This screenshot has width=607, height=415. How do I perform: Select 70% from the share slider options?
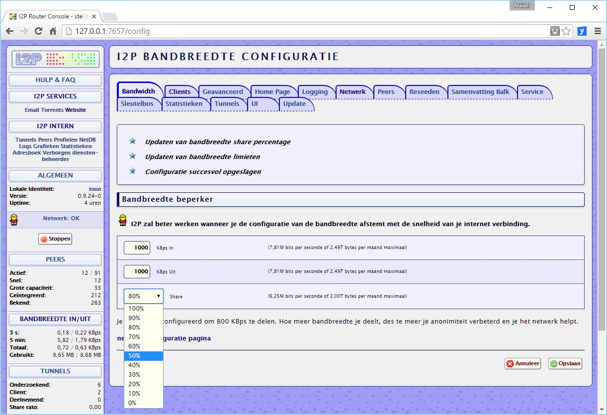click(135, 336)
